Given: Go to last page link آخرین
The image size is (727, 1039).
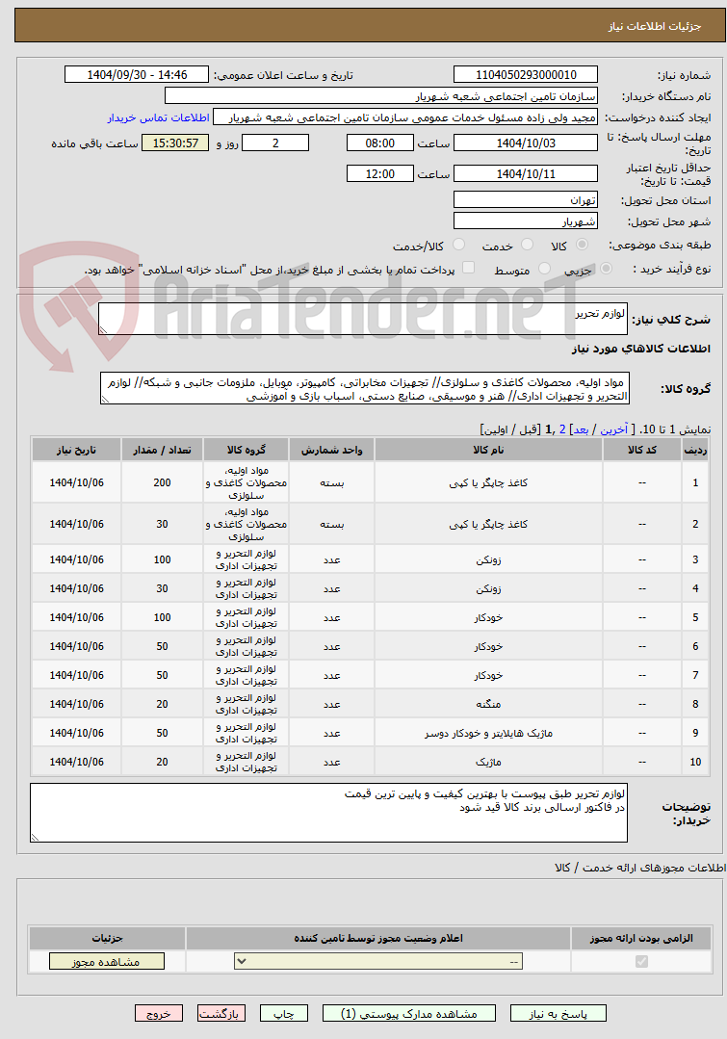Looking at the screenshot, I should (x=614, y=429).
